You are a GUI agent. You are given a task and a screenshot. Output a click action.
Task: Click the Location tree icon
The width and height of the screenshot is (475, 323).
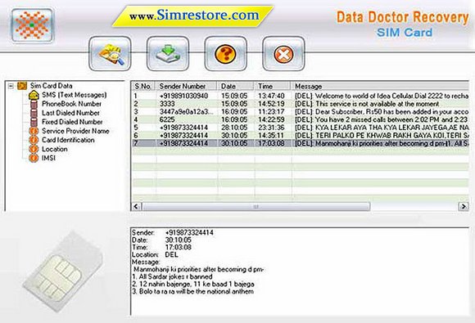tap(34, 149)
